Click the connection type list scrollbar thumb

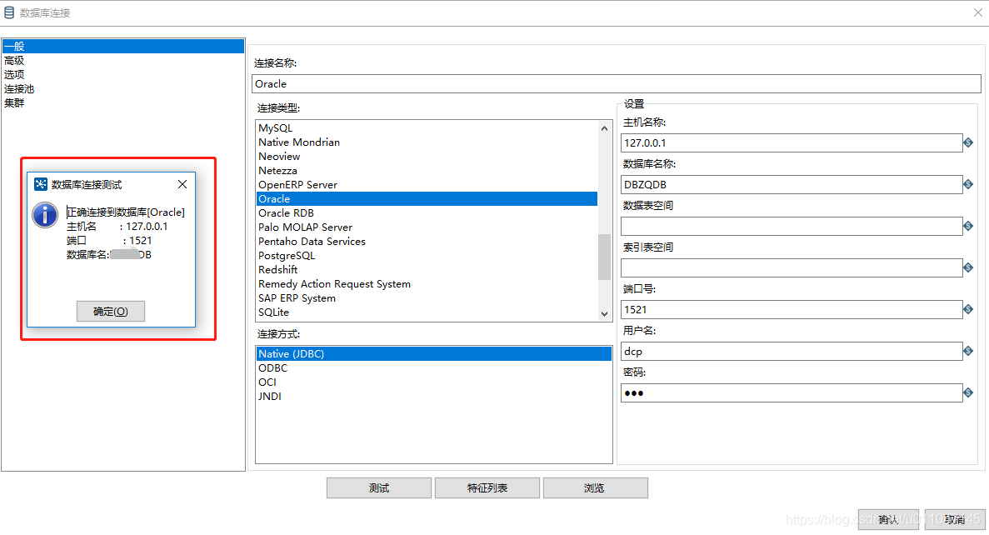604,257
